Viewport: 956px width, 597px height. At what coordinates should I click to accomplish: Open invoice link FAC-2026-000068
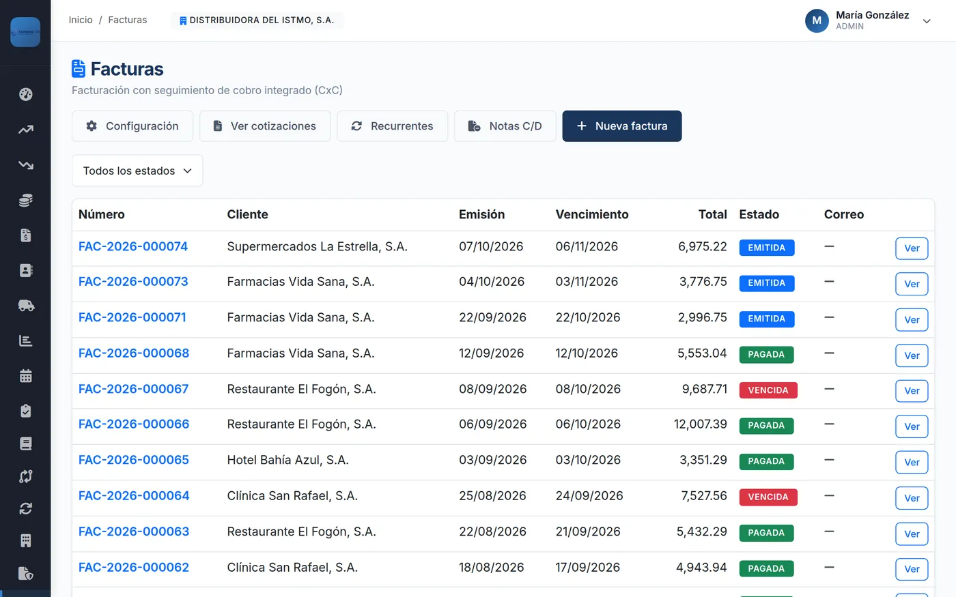[134, 353]
